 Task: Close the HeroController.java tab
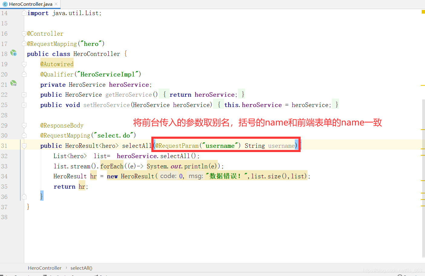[56, 4]
